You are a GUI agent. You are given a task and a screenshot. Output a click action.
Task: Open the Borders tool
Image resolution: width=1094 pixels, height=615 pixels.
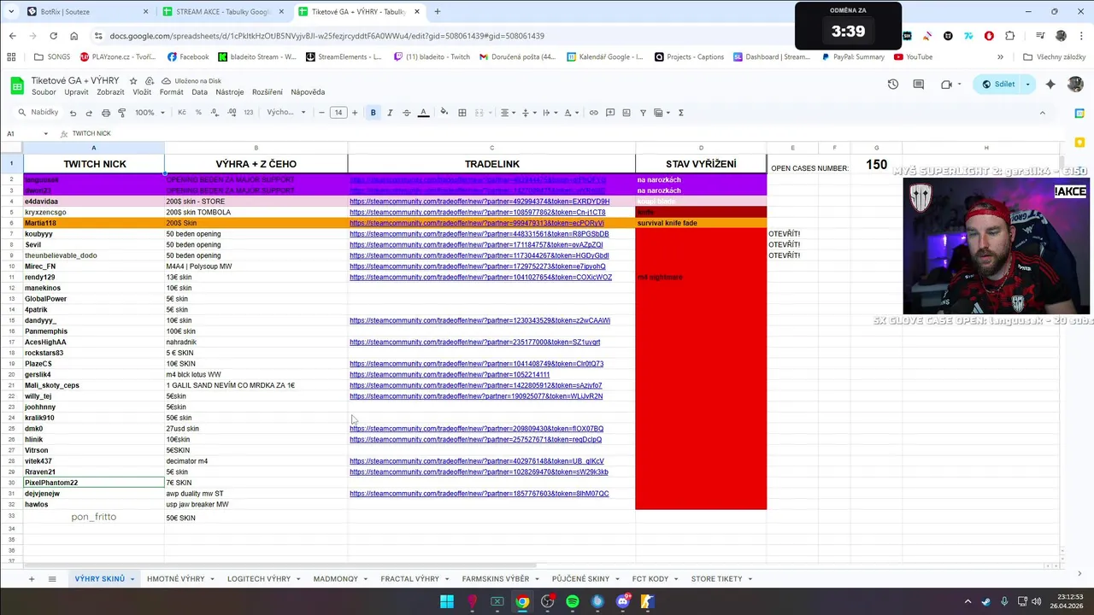tap(462, 113)
